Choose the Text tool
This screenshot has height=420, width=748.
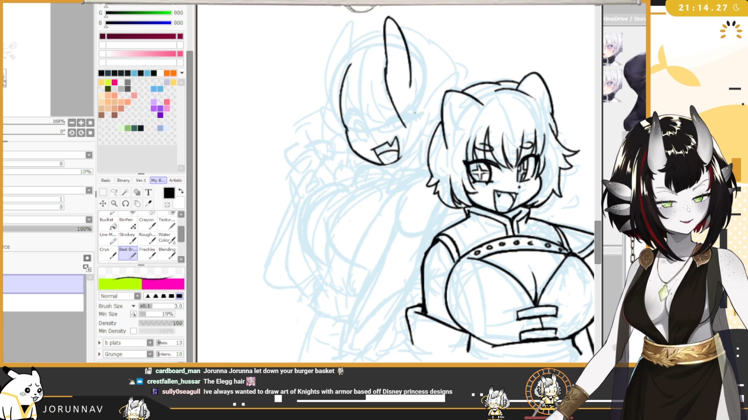point(148,192)
